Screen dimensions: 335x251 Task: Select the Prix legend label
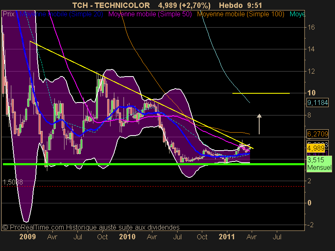pyautogui.click(x=8, y=14)
